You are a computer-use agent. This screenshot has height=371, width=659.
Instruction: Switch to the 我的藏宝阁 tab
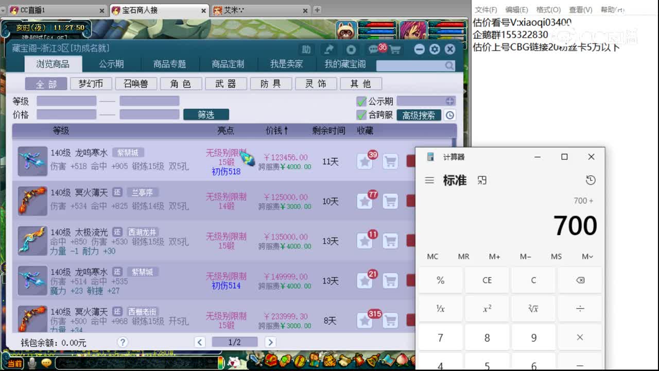345,64
